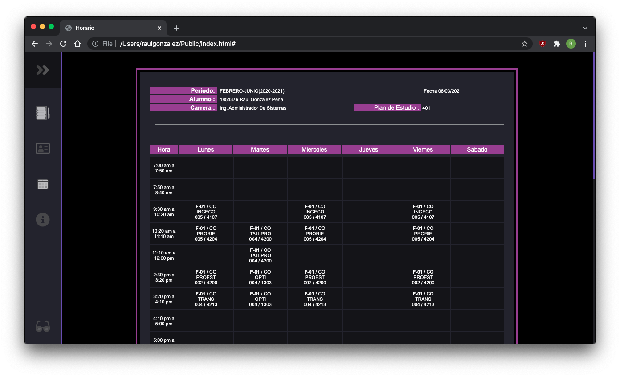
Task: Click Ing. Administrador De Sistemas text
Action: pos(253,108)
